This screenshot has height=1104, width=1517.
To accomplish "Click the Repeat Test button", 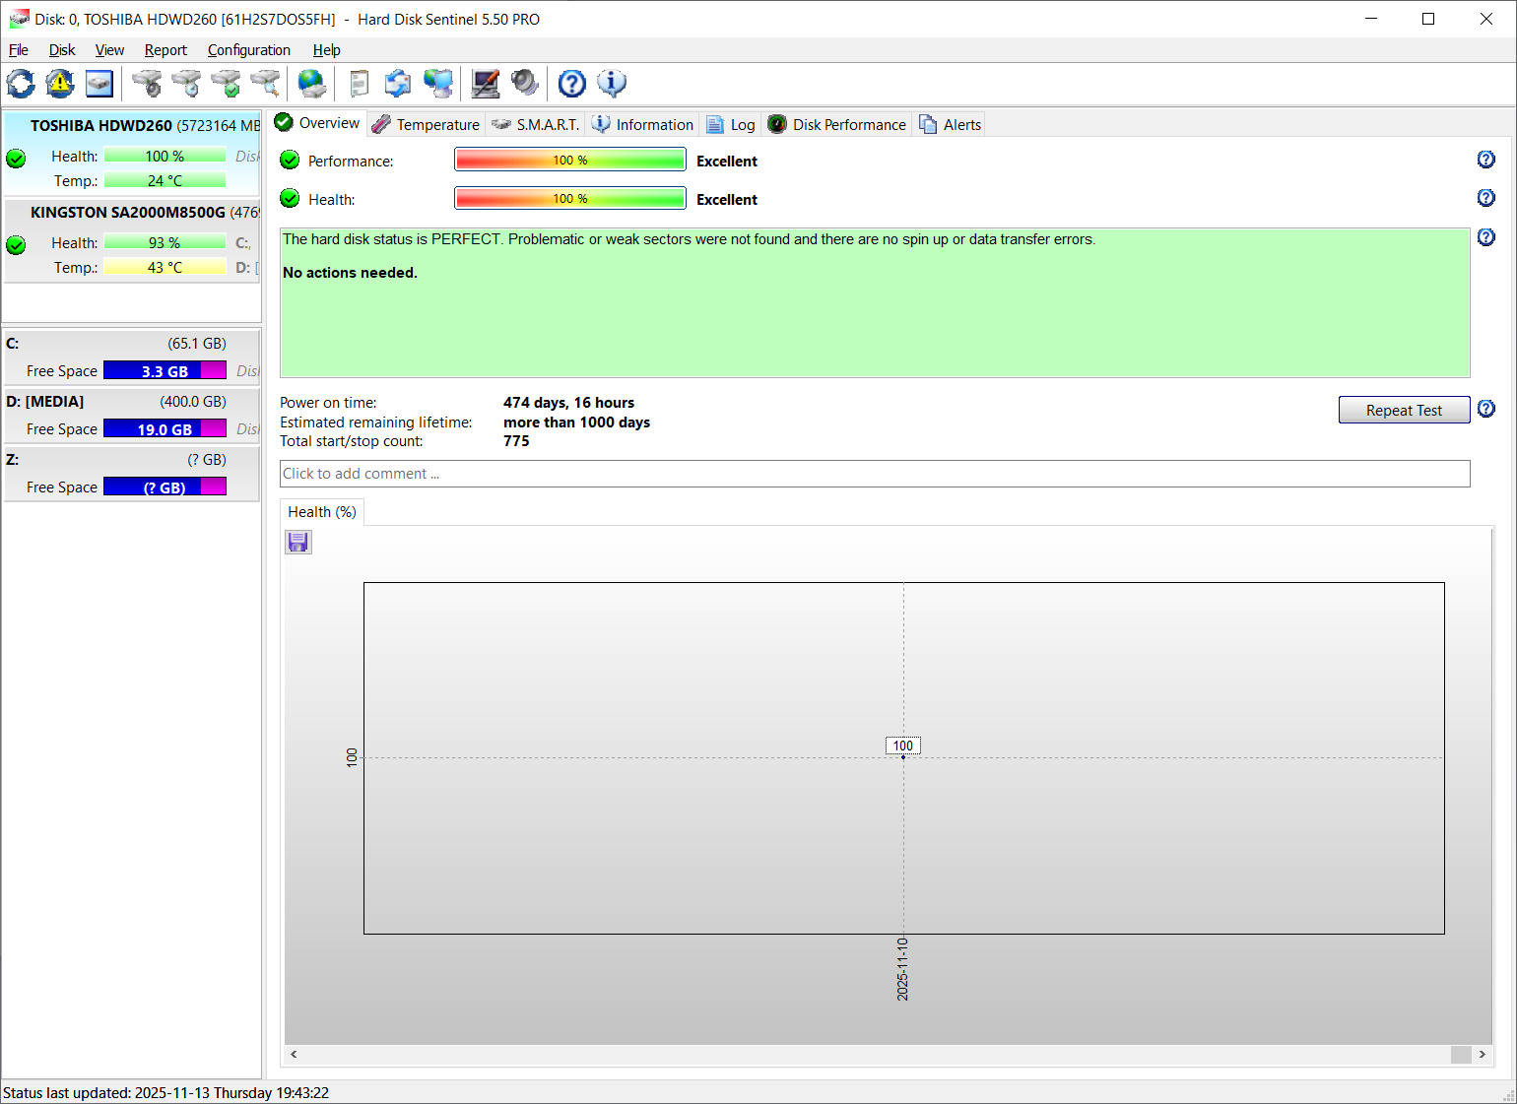I will click(x=1404, y=410).
